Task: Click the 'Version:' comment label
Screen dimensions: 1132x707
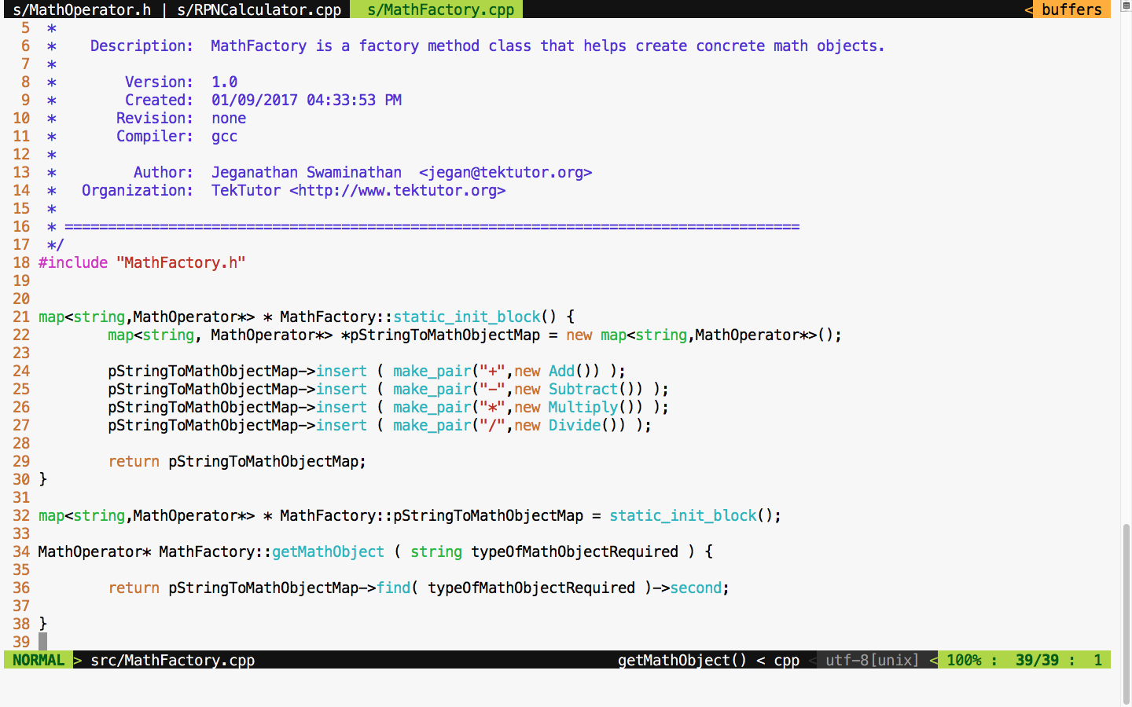Action: coord(159,82)
